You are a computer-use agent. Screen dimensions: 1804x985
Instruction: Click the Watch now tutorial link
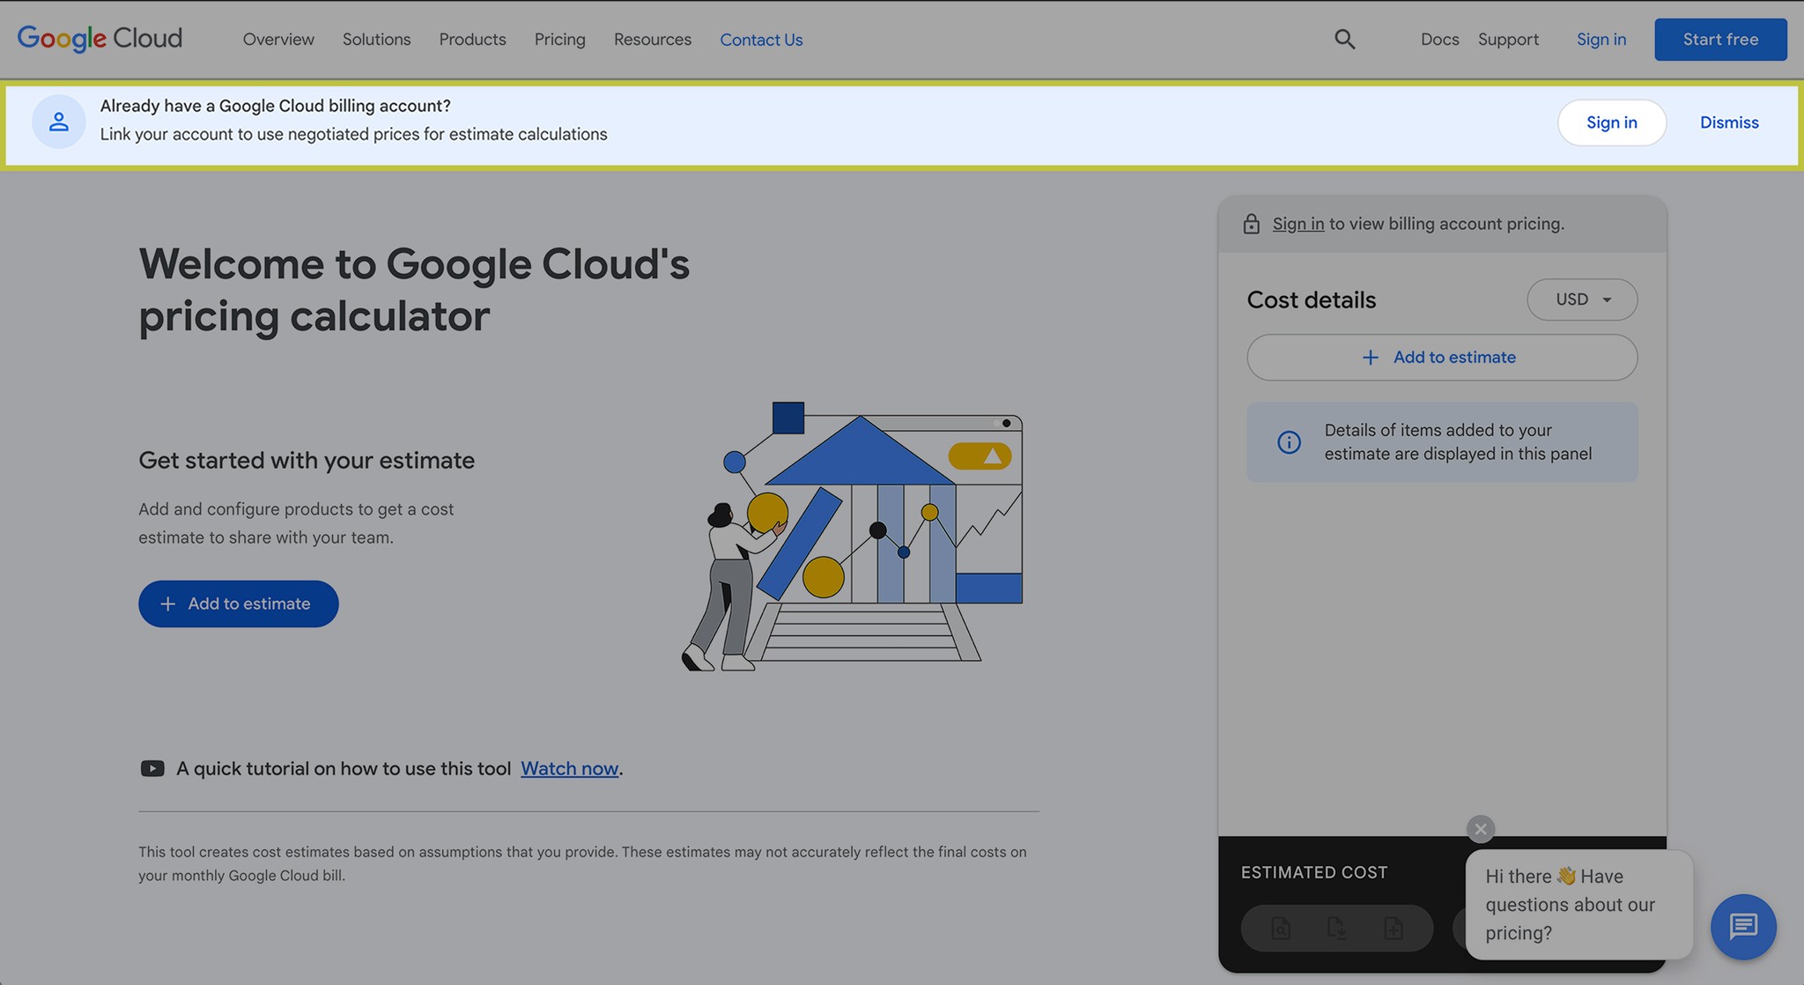pos(569,768)
